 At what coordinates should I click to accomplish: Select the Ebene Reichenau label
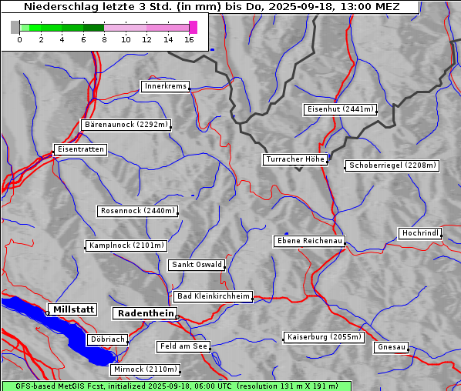309,241
